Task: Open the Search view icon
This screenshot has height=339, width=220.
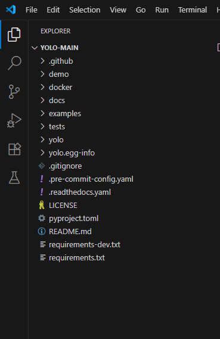Action: pos(14,63)
